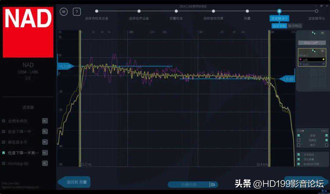Screen dimensions: 330x194
Task: Switch to the 脉冲响应 tab
Action: click(x=295, y=26)
